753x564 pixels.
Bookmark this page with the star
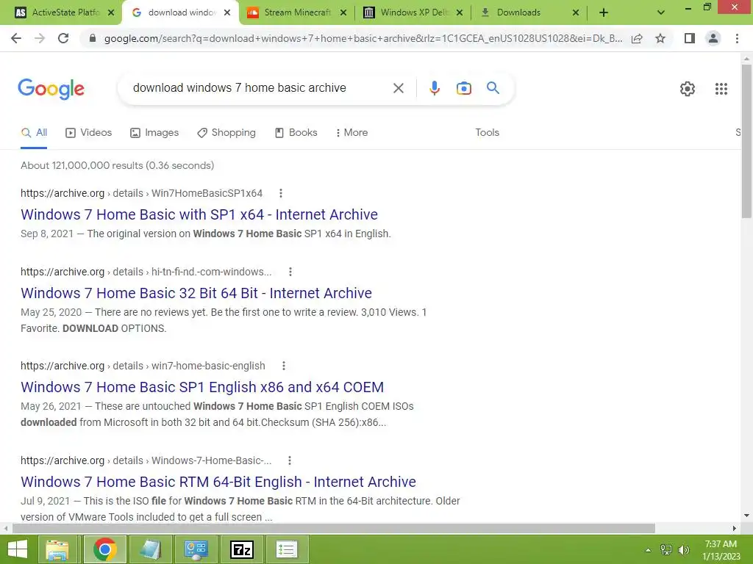[661, 38]
